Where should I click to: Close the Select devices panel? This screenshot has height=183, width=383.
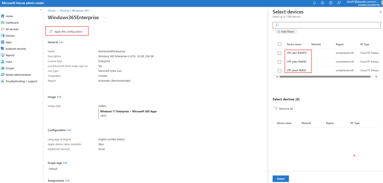(x=380, y=12)
